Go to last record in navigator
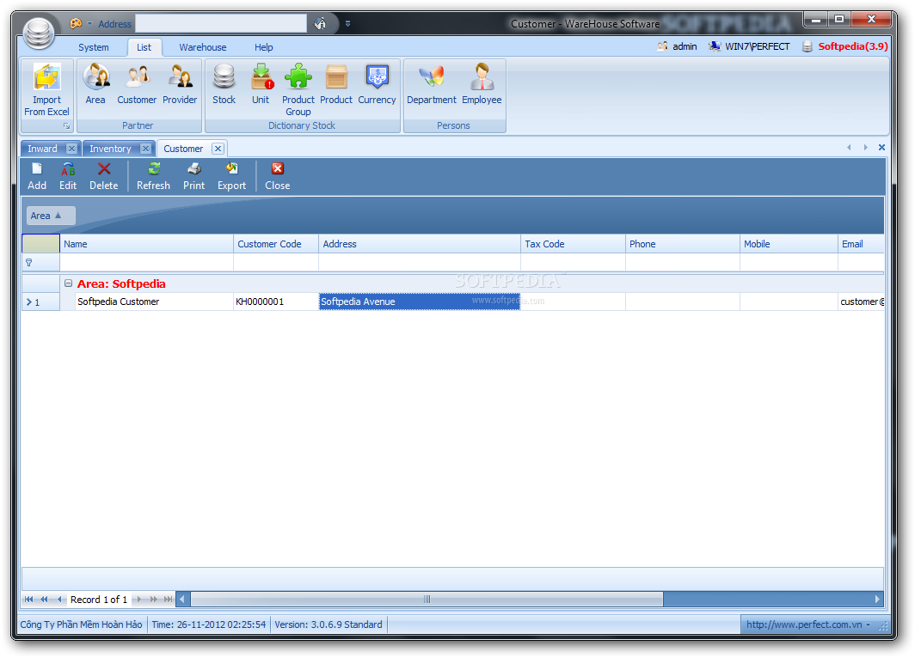 (168, 599)
